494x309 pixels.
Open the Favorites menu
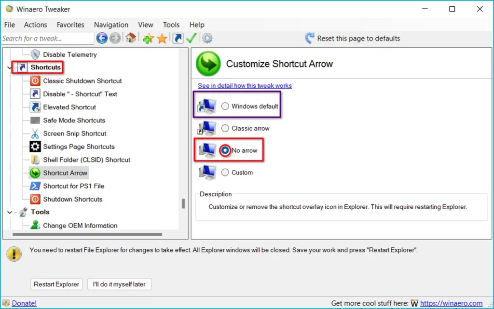tap(70, 25)
